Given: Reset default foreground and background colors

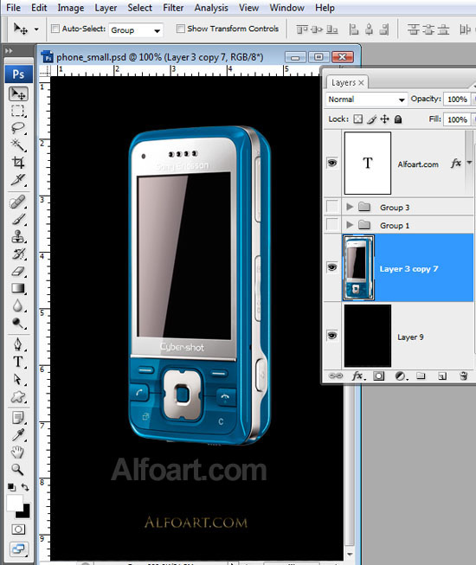Looking at the screenshot, I should click(x=11, y=487).
